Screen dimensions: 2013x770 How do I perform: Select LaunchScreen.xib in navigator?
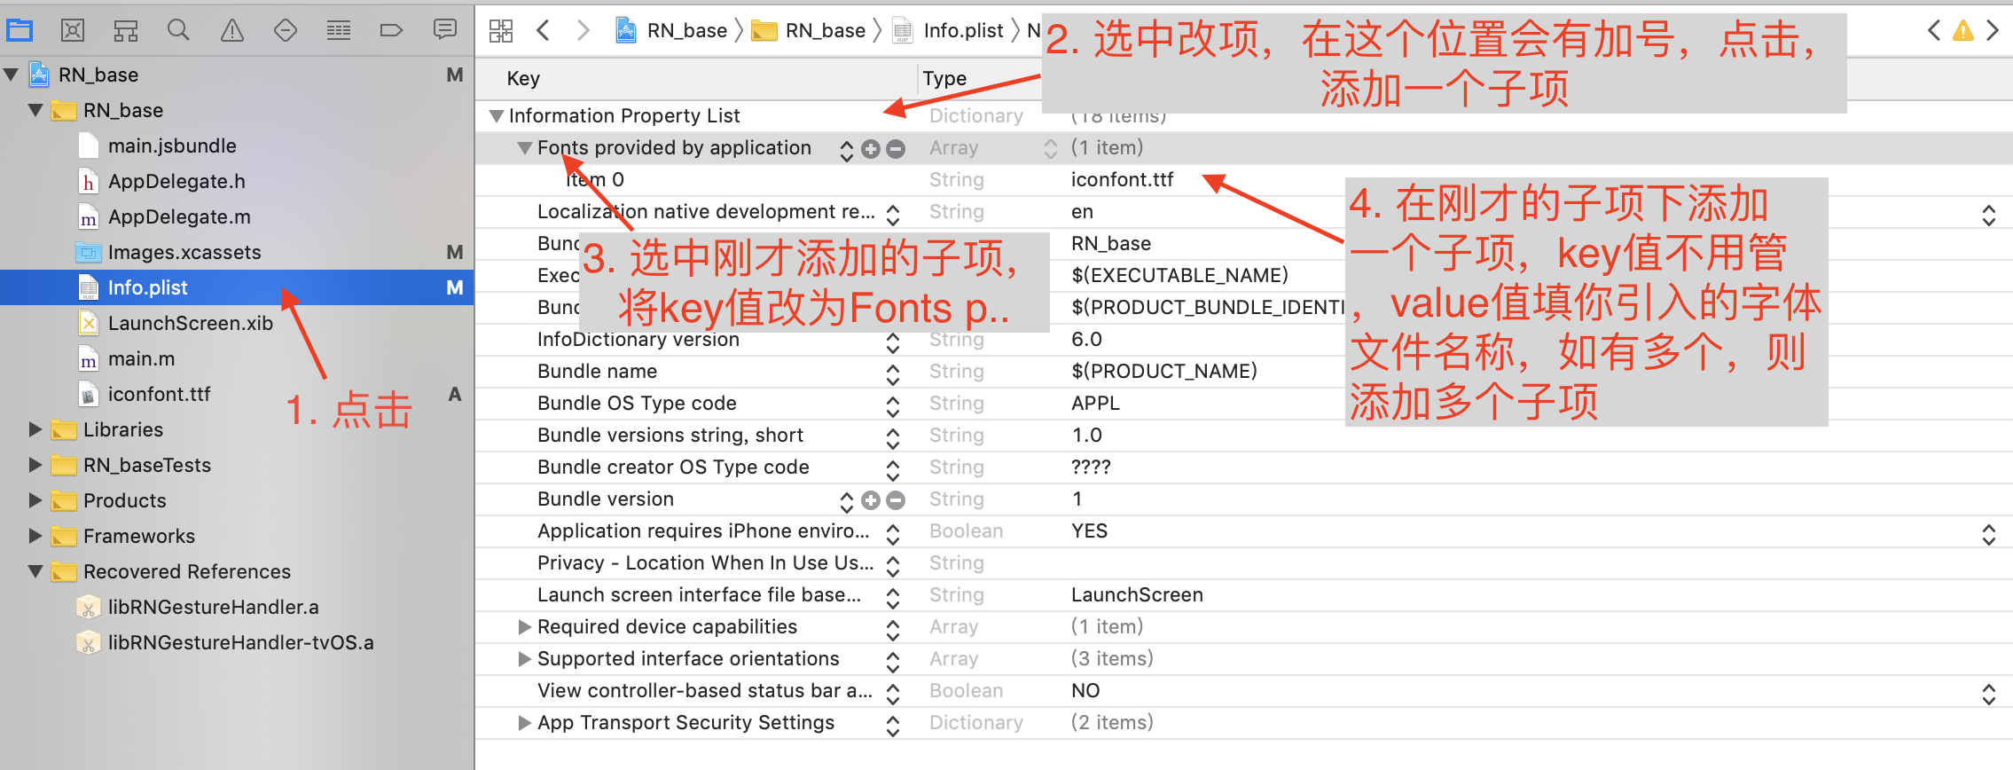[191, 323]
